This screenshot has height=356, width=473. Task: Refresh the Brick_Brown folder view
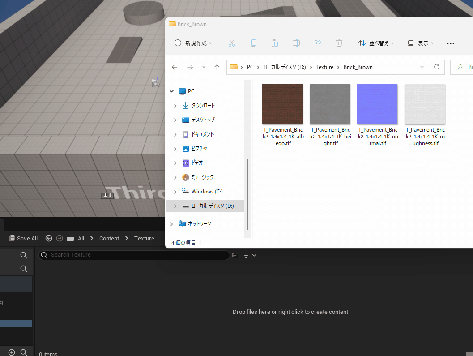pos(436,67)
